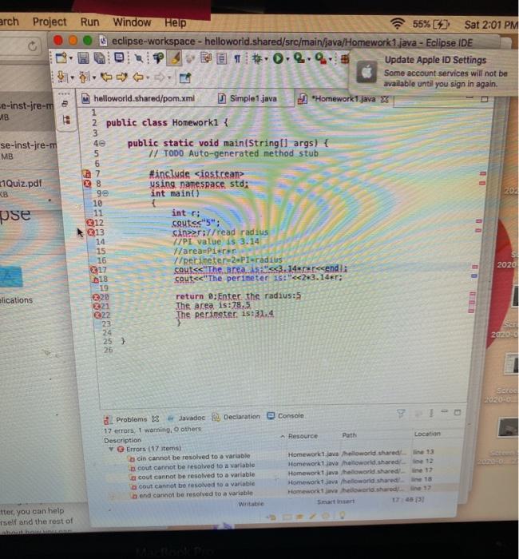Click the error marker on line 8
This screenshot has width=519, height=559.
coord(87,184)
